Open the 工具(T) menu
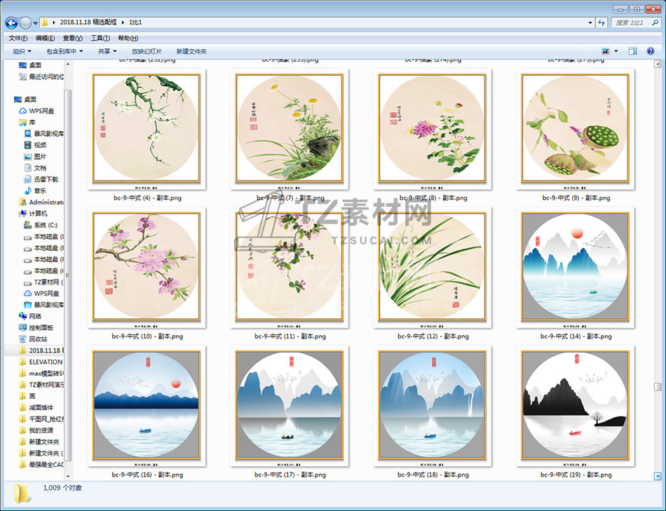 click(x=100, y=38)
